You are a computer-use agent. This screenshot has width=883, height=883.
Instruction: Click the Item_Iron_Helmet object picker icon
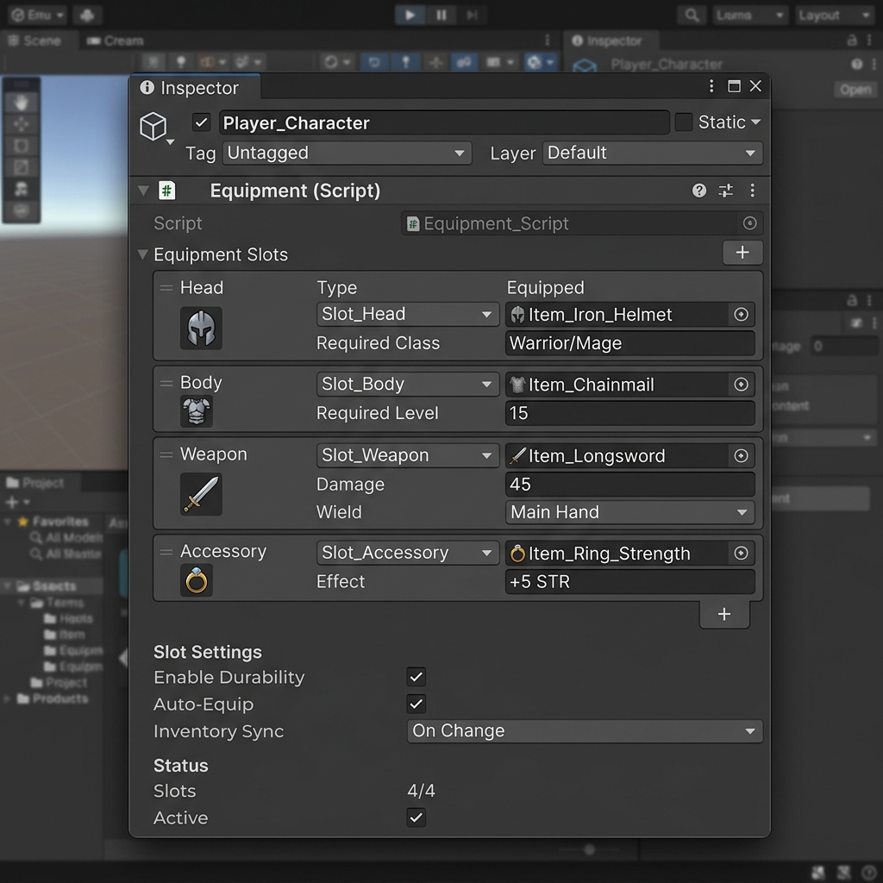click(741, 315)
